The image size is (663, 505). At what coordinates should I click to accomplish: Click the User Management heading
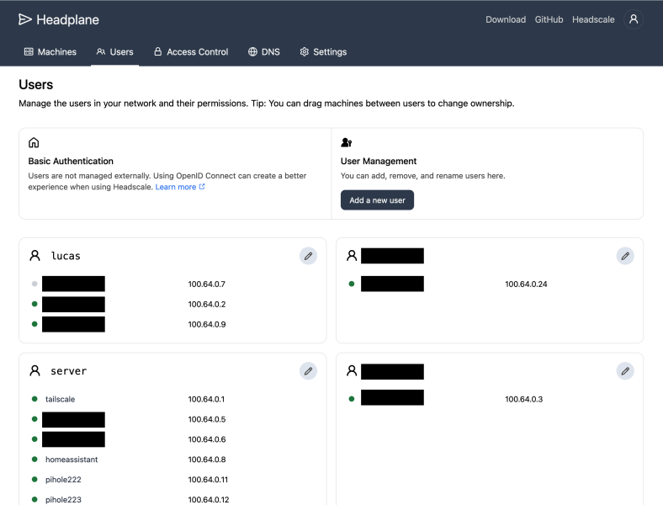pos(379,161)
